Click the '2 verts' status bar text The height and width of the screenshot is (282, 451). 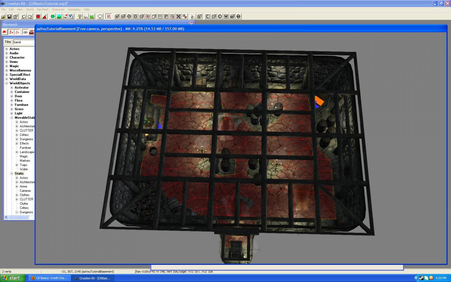[x=6, y=272]
